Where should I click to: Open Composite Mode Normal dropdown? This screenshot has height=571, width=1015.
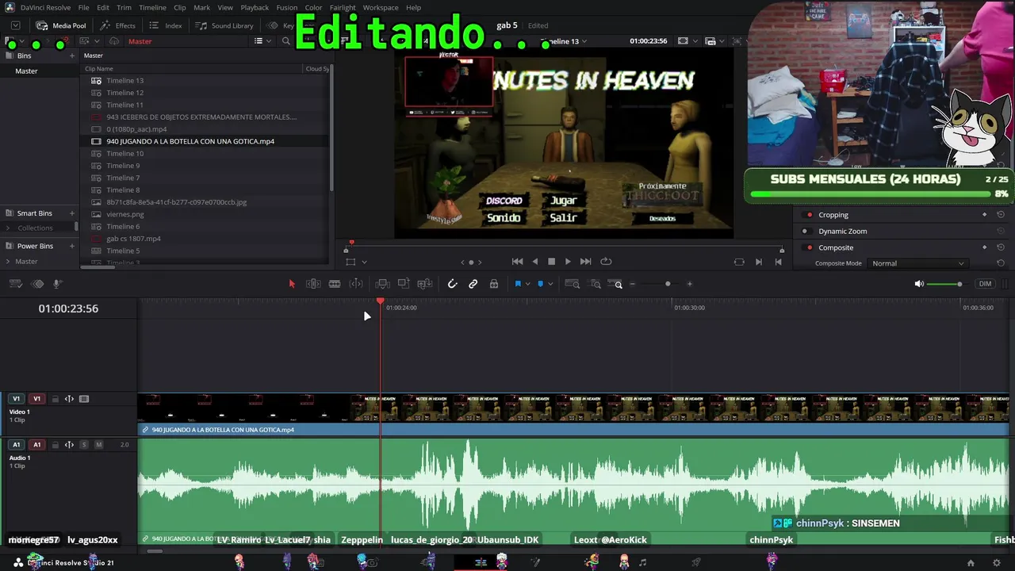[917, 263]
